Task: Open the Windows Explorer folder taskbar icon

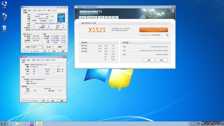Action: pos(17,124)
